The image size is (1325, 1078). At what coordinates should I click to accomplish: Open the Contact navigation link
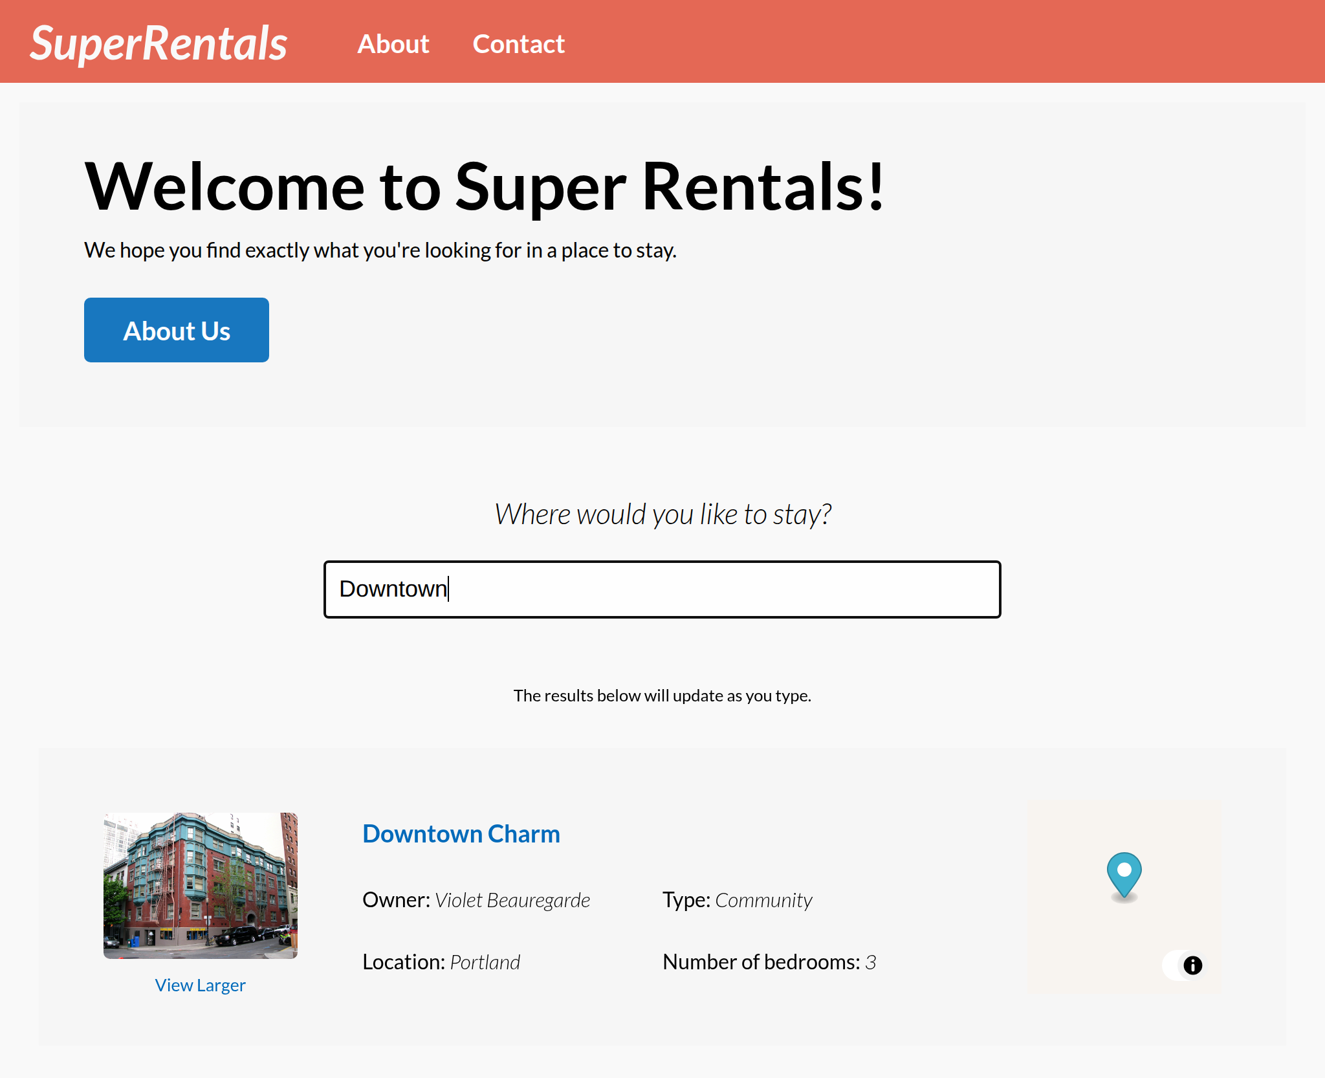518,44
